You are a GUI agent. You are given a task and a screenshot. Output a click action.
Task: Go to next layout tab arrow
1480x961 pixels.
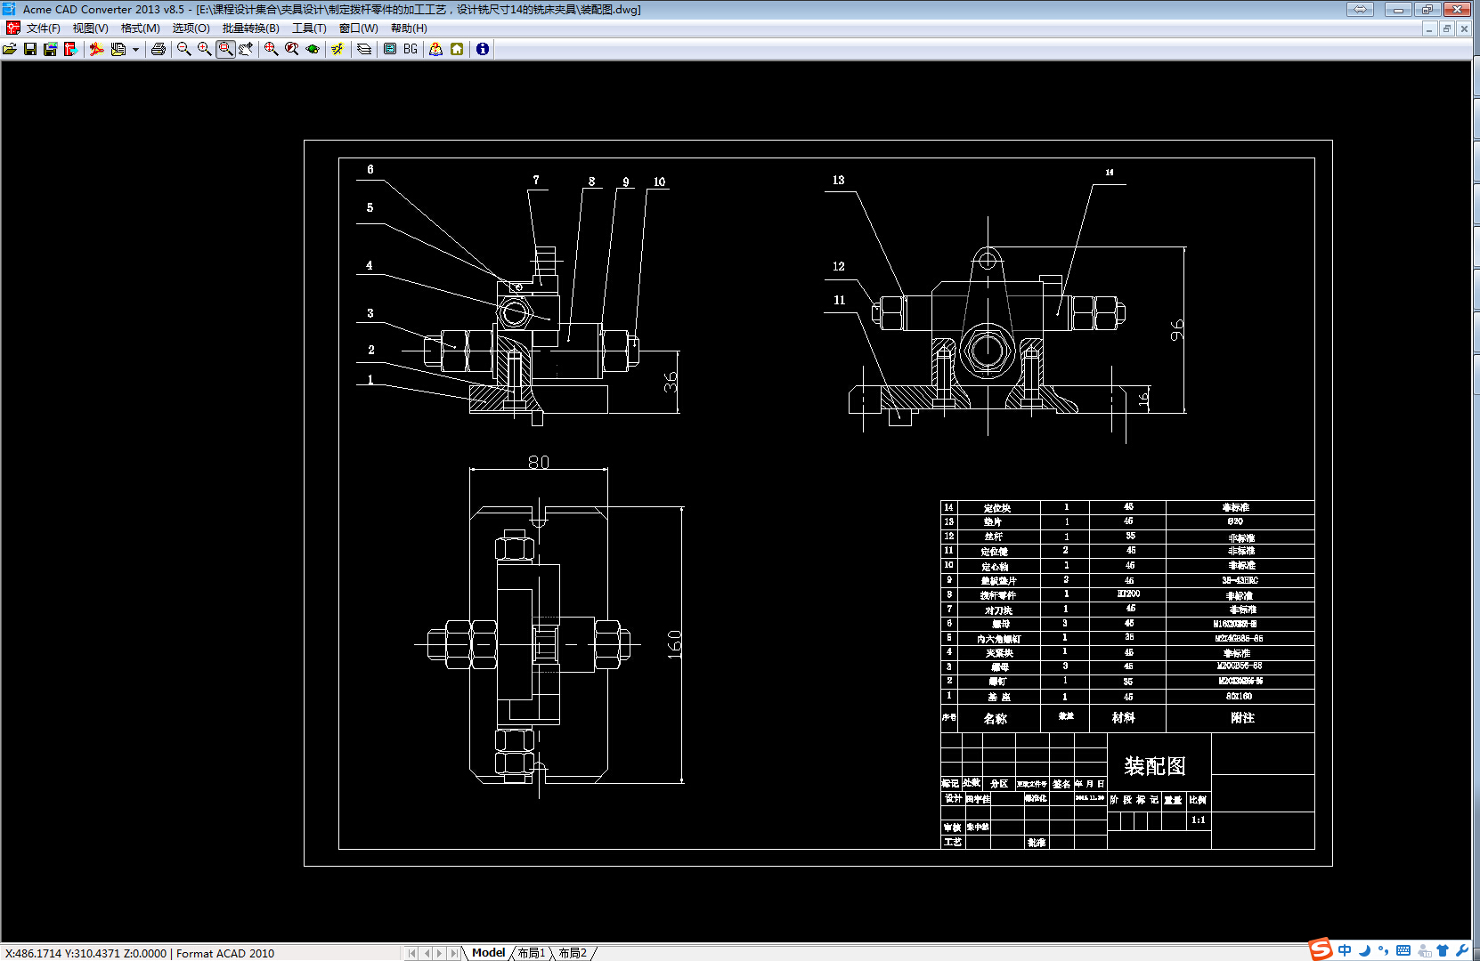coord(439,953)
